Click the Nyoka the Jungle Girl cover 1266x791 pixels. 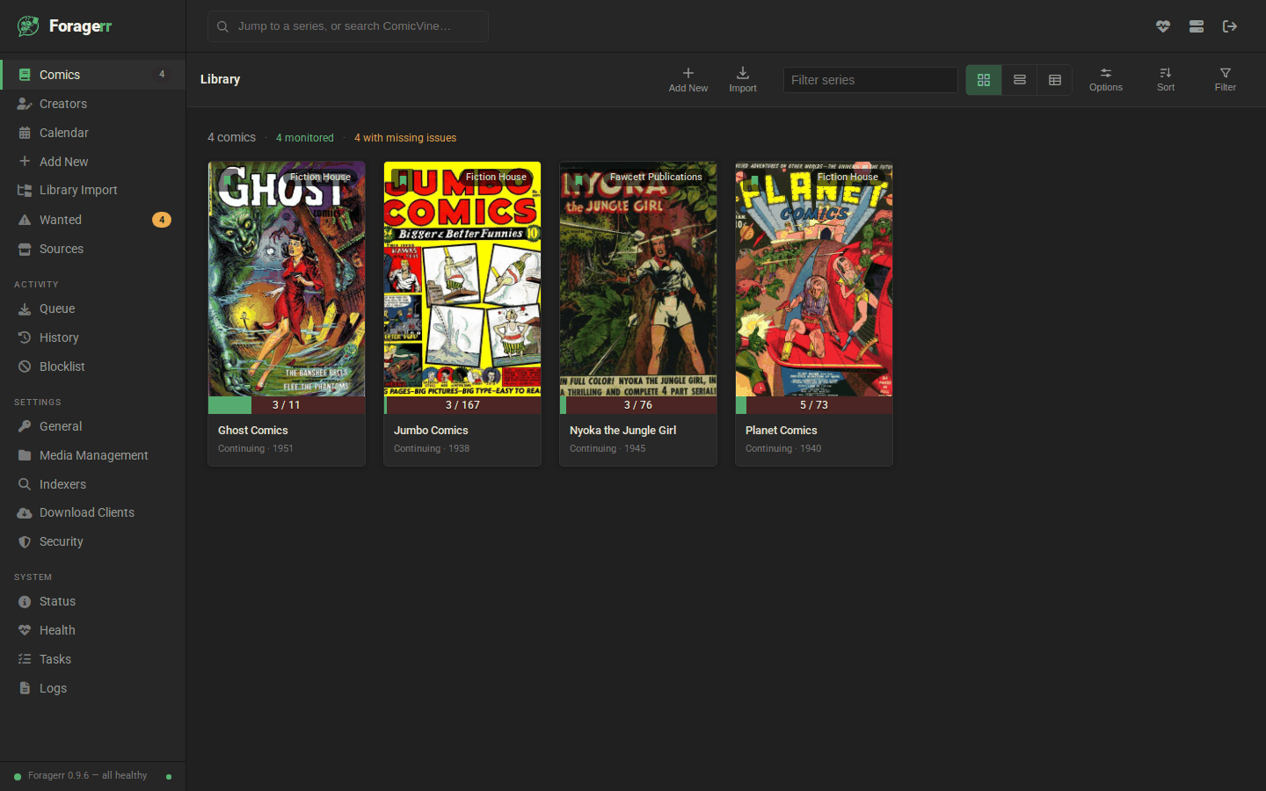638,279
